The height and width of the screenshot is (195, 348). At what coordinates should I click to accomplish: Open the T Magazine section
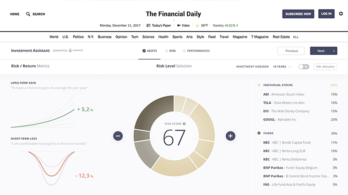[x=260, y=37]
